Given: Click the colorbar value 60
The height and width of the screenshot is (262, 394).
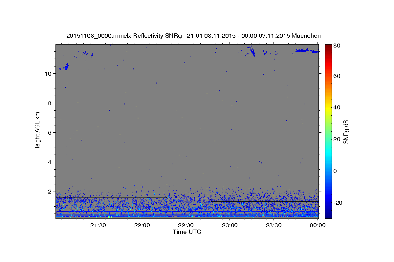Looking at the screenshot, I should (x=337, y=76).
